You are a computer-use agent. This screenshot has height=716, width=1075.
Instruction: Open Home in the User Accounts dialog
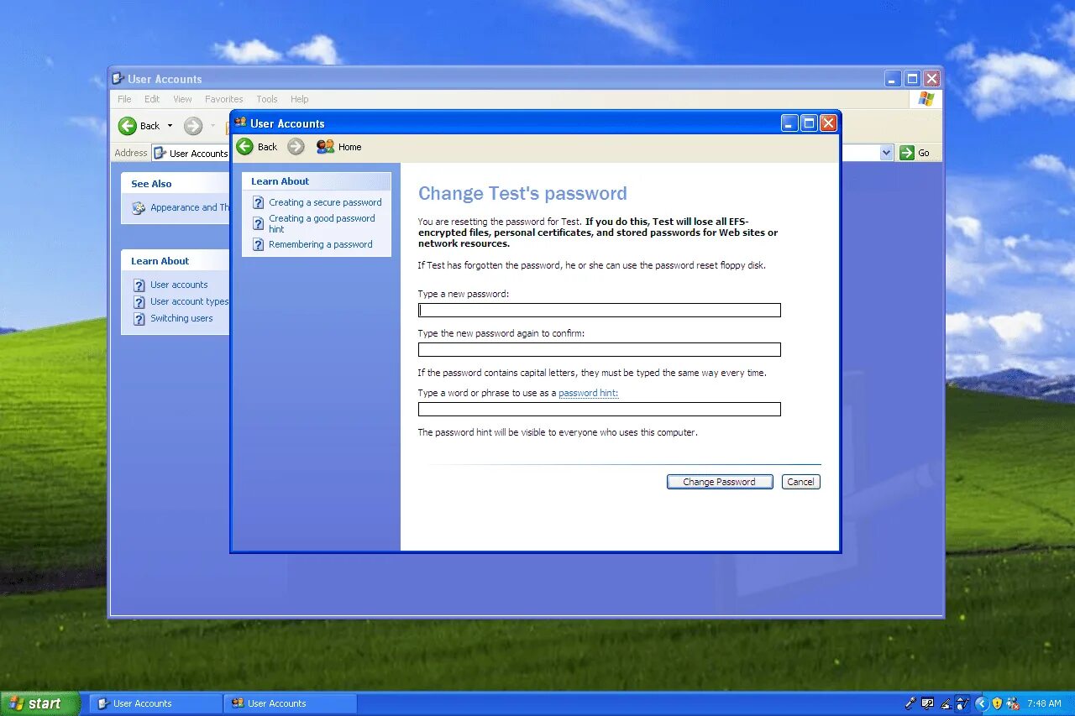pos(339,147)
